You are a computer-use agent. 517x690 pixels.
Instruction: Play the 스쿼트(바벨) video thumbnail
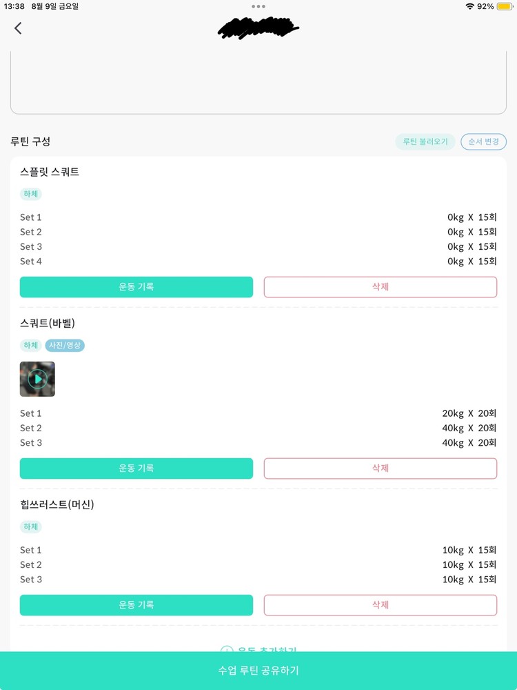(x=37, y=379)
